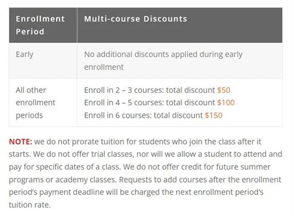Screen dimensions: 294x216
Task: Click the 'Enroll in 2 – 3 courses' line
Action: (157, 90)
